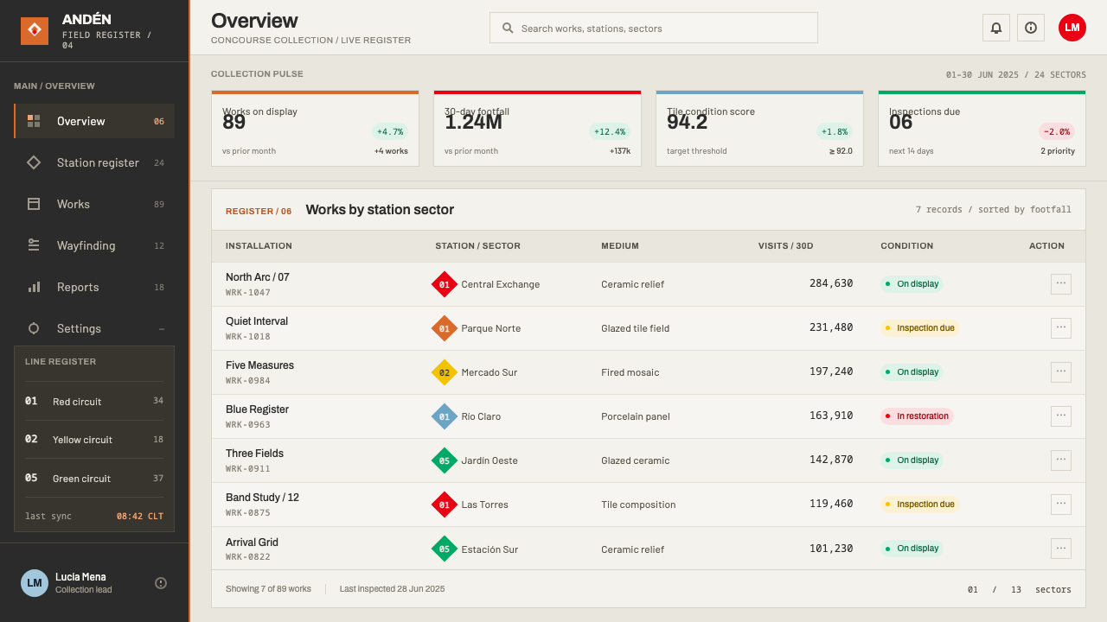Click the red 01 diamond for Central Exchange
The width and height of the screenshot is (1107, 622).
click(x=444, y=284)
